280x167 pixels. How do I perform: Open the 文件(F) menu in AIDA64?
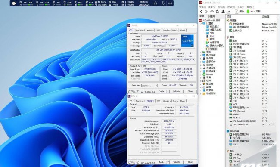(202, 7)
